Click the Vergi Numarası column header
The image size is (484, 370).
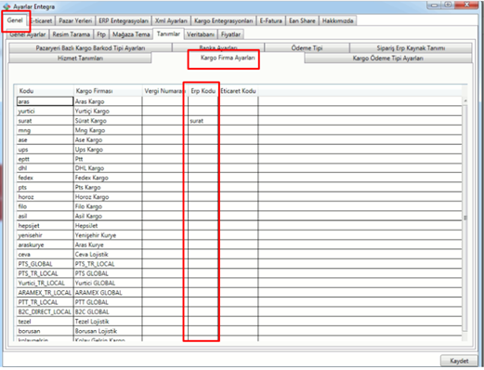(x=164, y=91)
